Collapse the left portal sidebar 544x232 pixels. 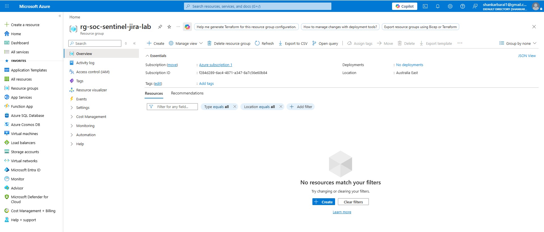click(x=60, y=16)
